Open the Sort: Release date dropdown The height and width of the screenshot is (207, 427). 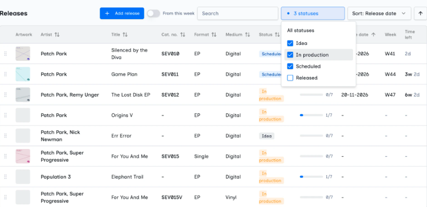pyautogui.click(x=379, y=13)
